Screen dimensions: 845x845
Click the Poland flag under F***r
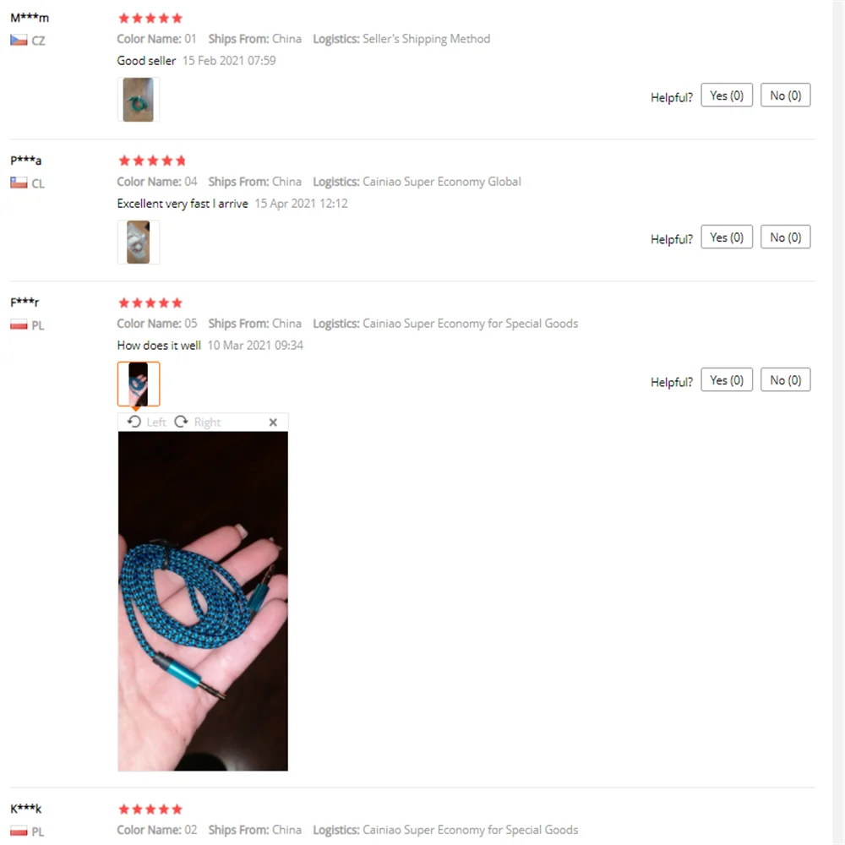[x=19, y=325]
